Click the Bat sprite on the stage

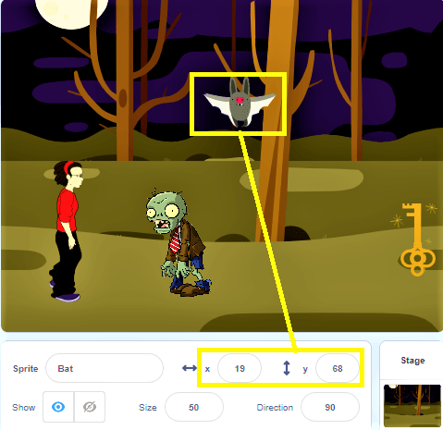point(240,103)
